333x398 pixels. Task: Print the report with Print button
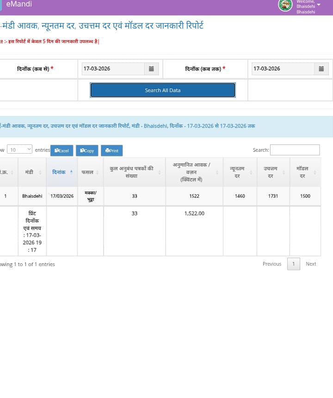(112, 150)
